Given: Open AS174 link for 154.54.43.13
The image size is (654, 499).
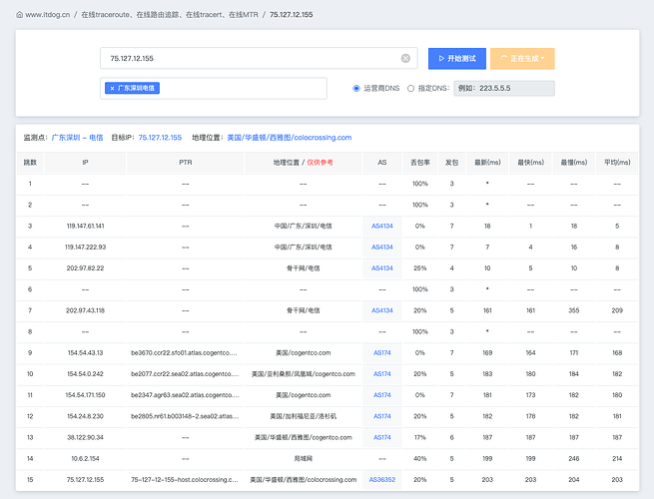Looking at the screenshot, I should [x=382, y=352].
